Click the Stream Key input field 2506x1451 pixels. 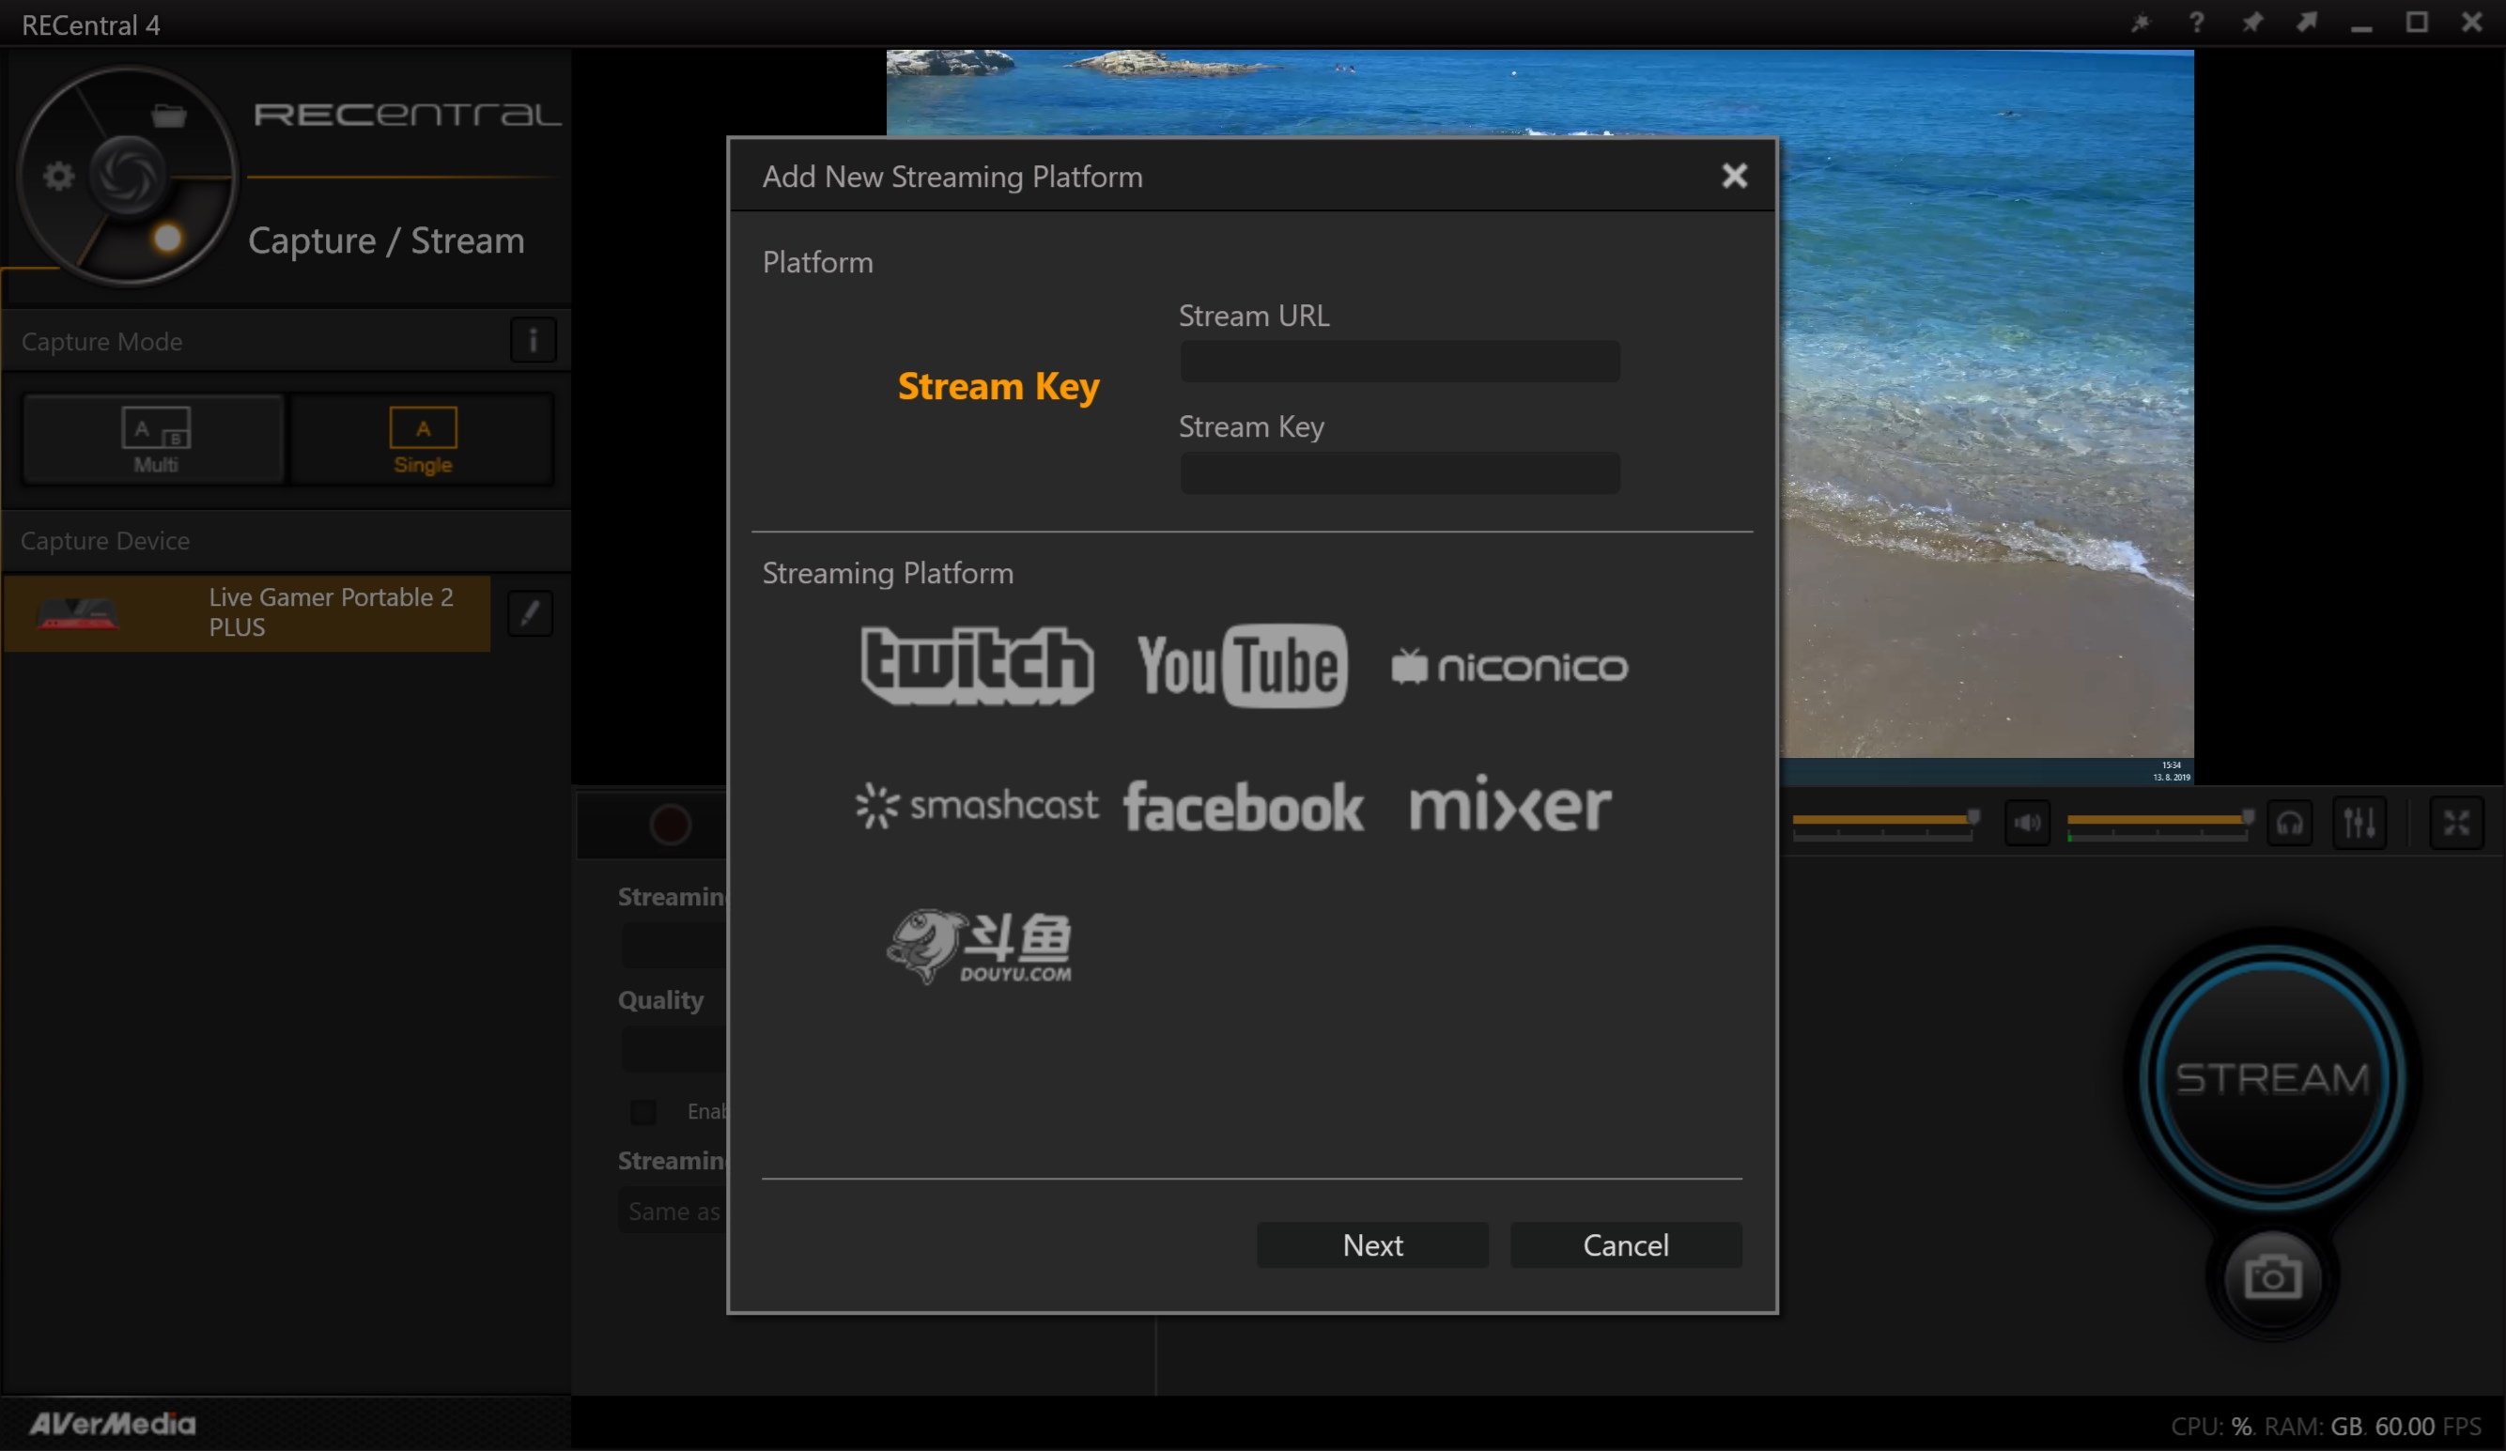(1400, 472)
